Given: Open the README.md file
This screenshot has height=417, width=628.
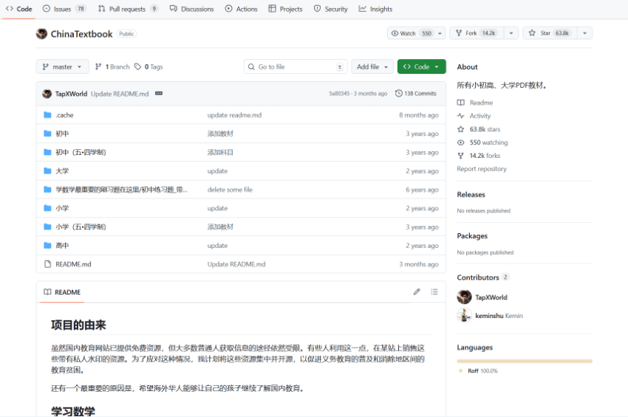Looking at the screenshot, I should 73,264.
